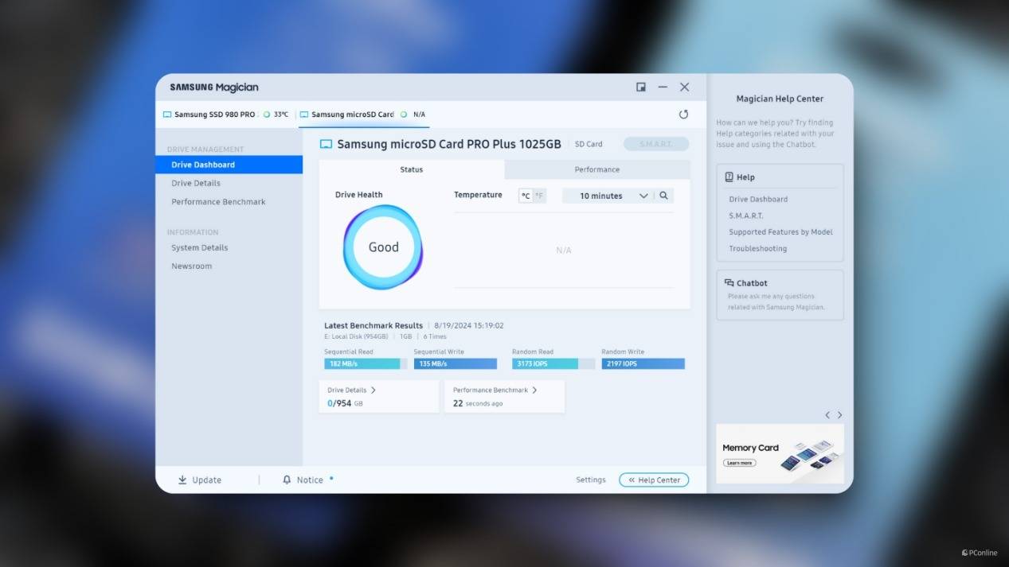This screenshot has width=1009, height=567.
Task: Show the previous Help Center banner
Action: tap(827, 415)
